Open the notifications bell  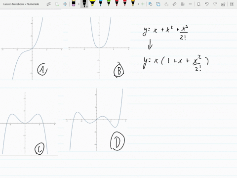click(x=198, y=4)
